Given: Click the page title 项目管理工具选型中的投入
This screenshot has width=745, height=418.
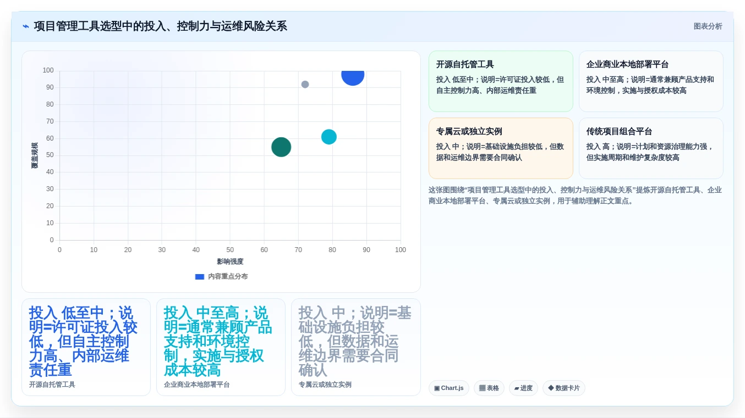Looking at the screenshot, I should 161,26.
